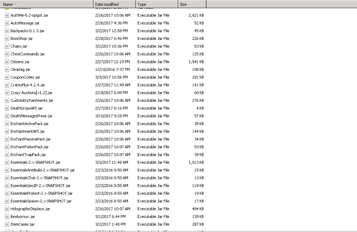
Task: Click the Chairs.jar file icon
Action: click(7, 46)
